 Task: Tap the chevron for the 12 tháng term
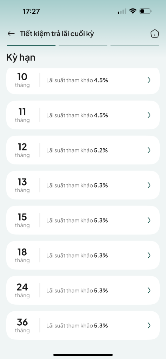pos(149,150)
